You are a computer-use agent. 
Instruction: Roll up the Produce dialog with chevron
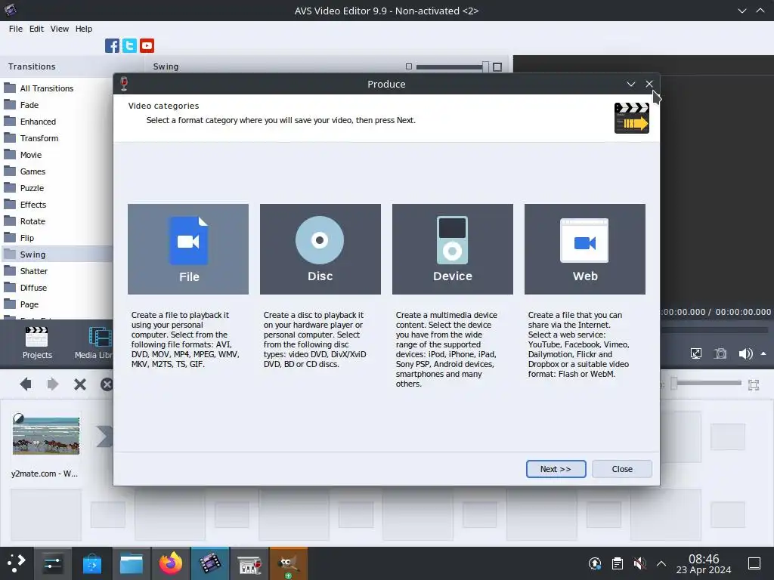631,84
